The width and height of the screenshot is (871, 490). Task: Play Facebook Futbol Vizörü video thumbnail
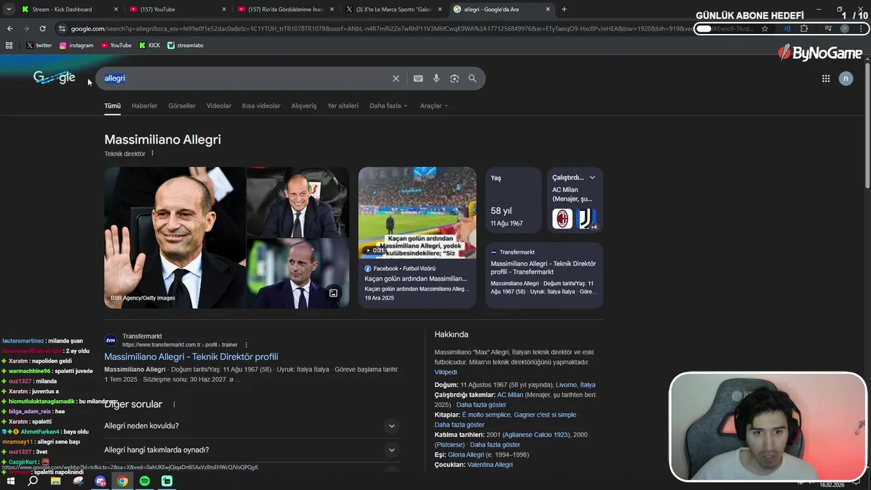(x=417, y=213)
